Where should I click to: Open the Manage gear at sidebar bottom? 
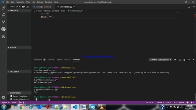coord(3,97)
